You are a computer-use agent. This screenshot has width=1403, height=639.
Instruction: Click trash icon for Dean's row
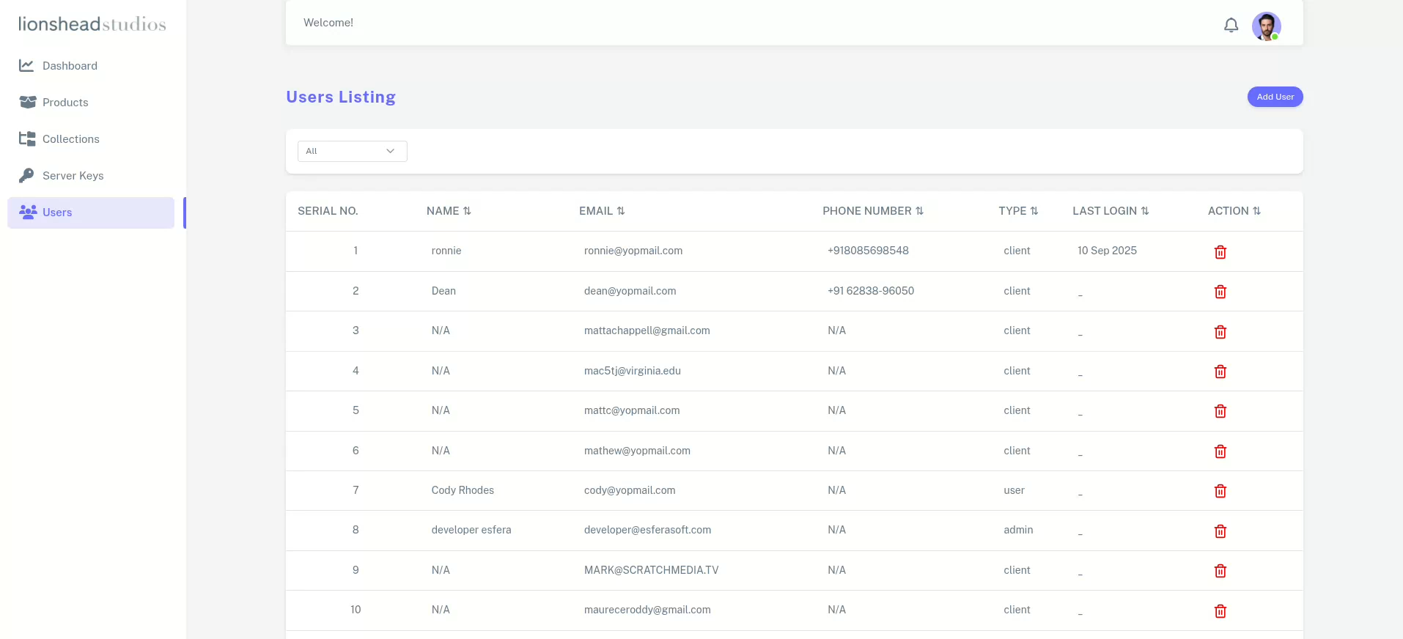coord(1220,292)
